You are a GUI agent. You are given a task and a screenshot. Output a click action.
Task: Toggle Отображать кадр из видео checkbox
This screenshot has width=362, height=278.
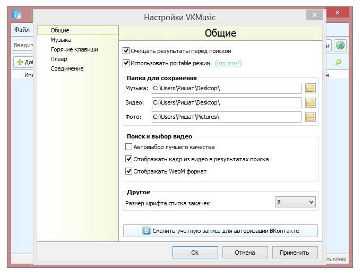(128, 159)
